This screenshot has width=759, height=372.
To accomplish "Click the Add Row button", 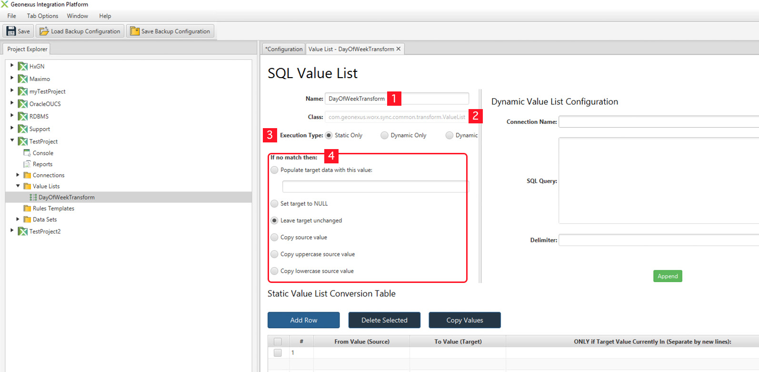I will (x=304, y=320).
